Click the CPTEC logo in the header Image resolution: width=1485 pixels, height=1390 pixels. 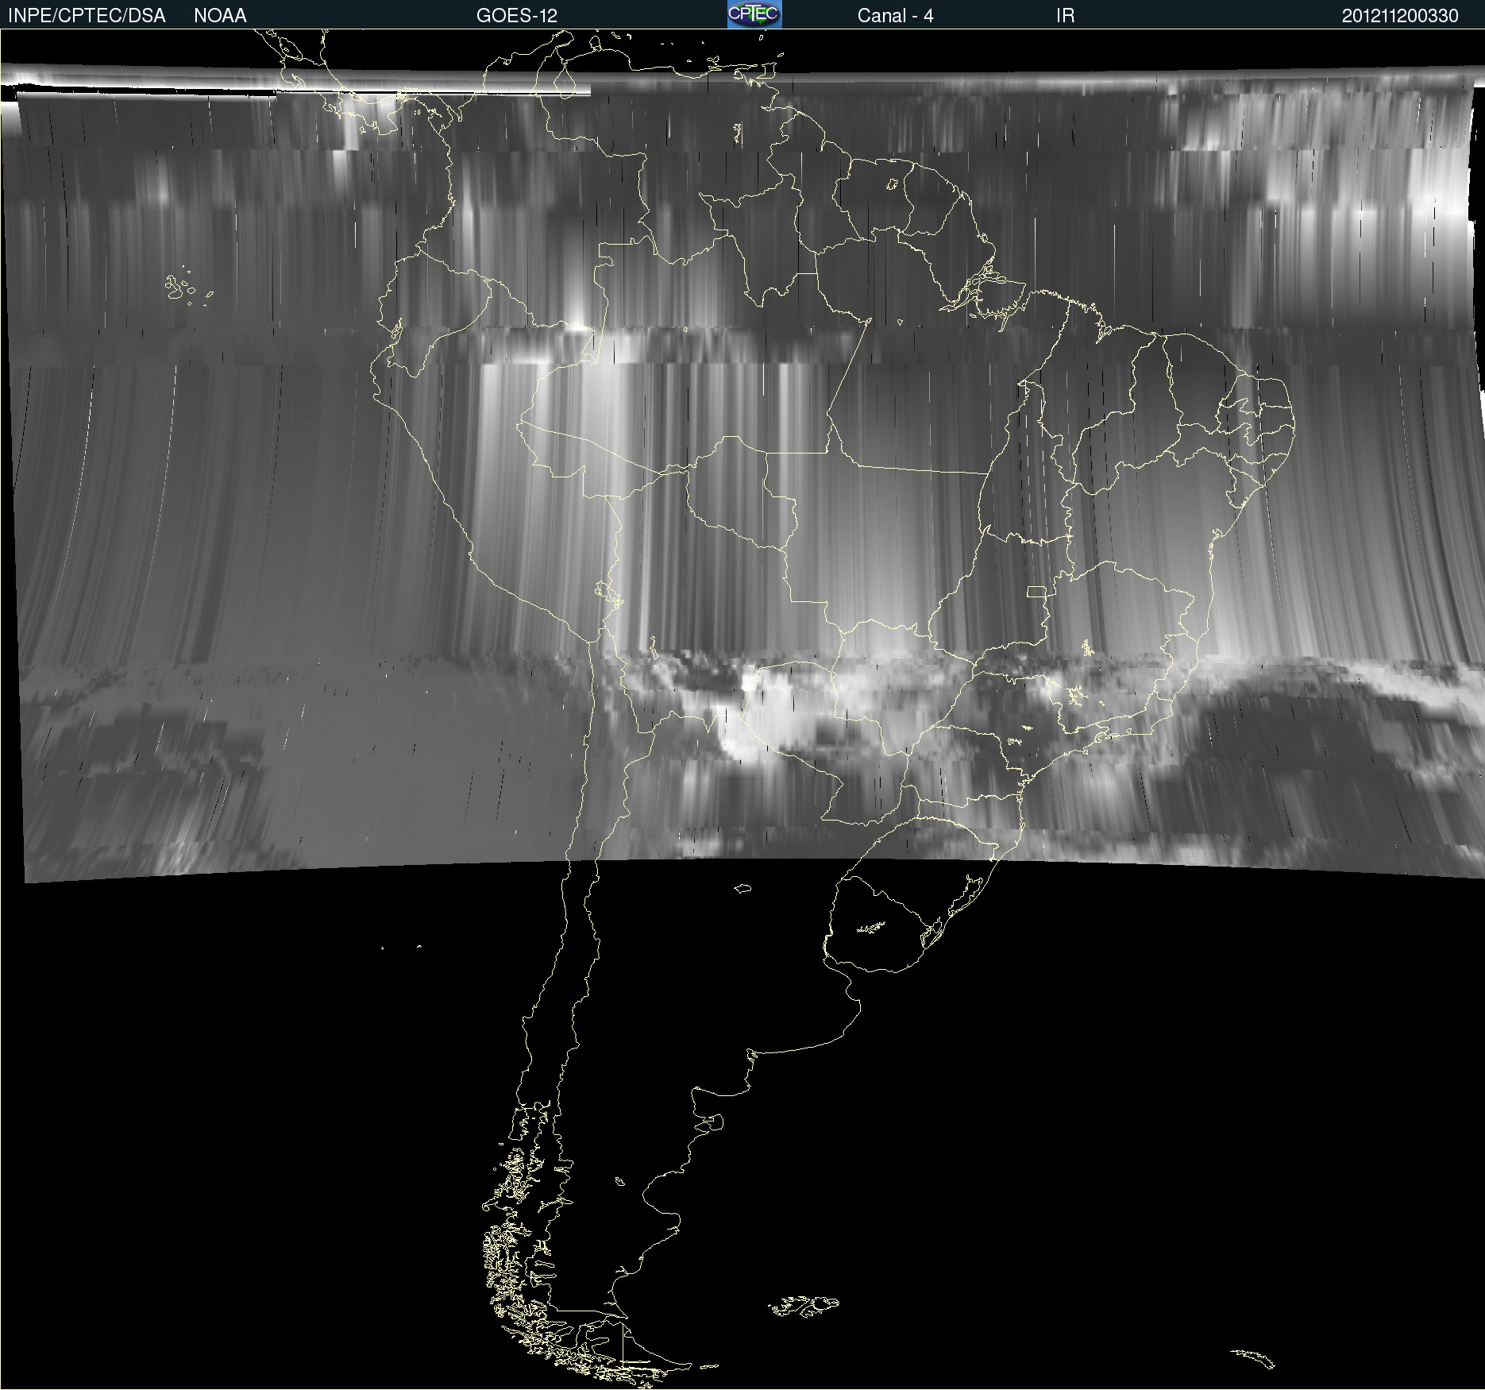tap(754, 14)
